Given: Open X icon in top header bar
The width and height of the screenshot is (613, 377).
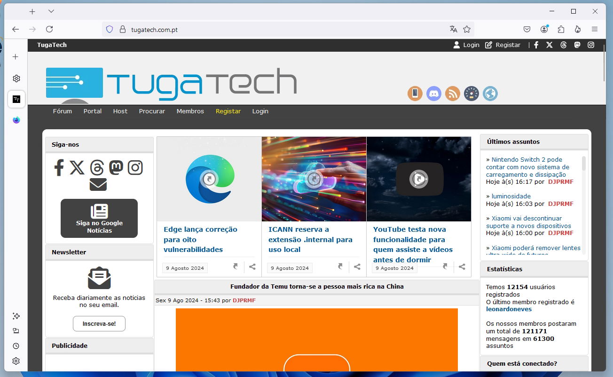Looking at the screenshot, I should click(550, 45).
